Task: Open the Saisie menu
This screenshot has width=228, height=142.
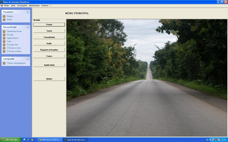Action: [13, 5]
